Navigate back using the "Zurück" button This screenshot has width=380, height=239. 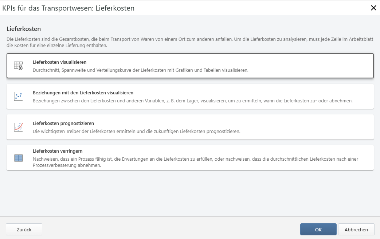coord(24,229)
